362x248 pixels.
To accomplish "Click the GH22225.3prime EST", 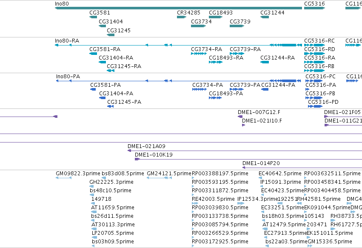I will coord(91,186).
